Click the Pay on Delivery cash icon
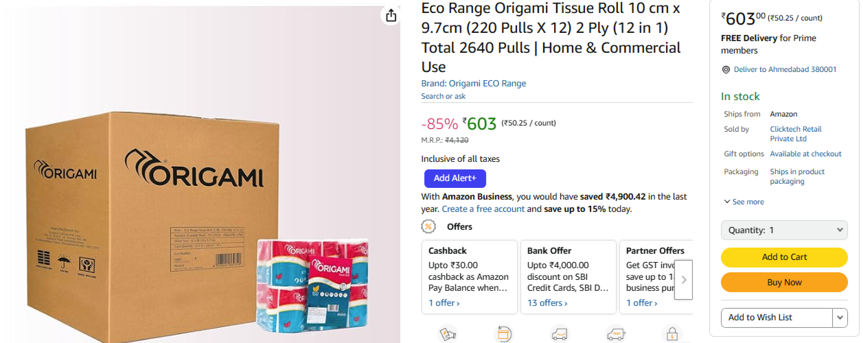Screen dimensions: 863x343 click(448, 334)
